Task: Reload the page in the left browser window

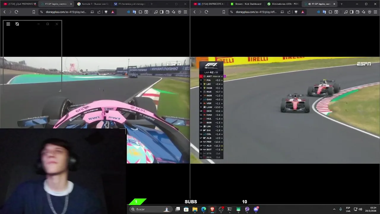Action: (x=16, y=12)
